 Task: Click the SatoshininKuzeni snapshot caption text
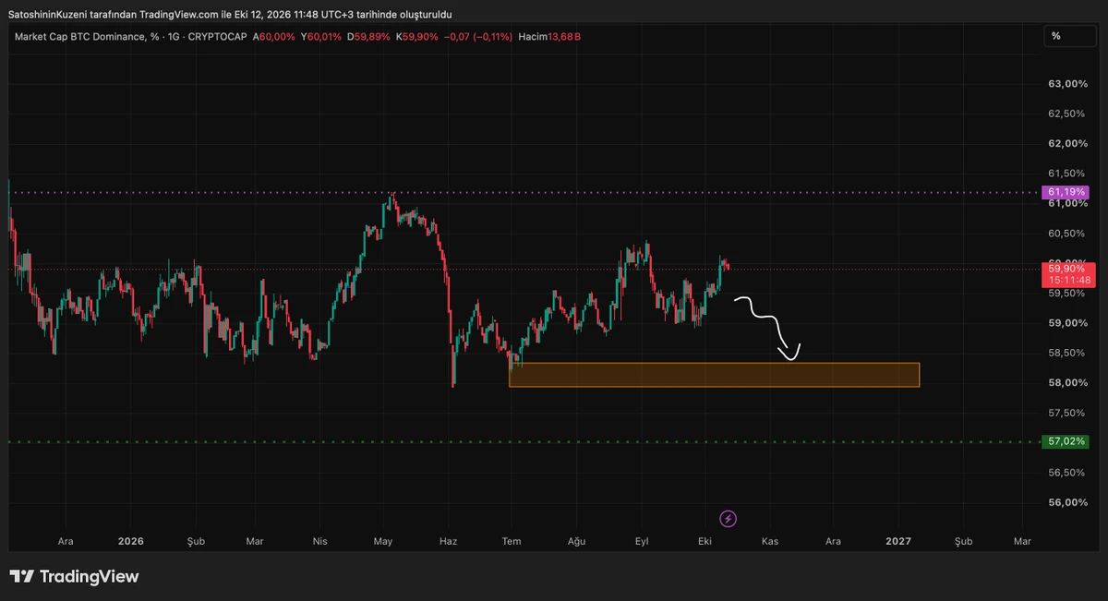point(230,15)
